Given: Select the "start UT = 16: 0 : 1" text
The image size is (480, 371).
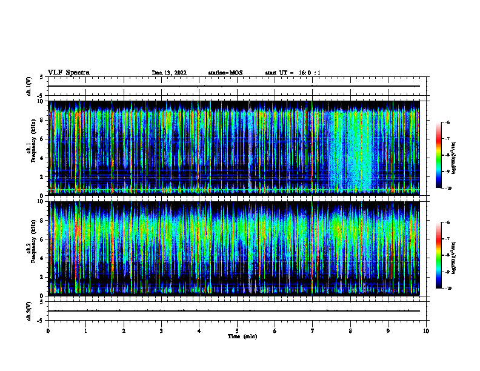Looking at the screenshot, I should (x=293, y=73).
